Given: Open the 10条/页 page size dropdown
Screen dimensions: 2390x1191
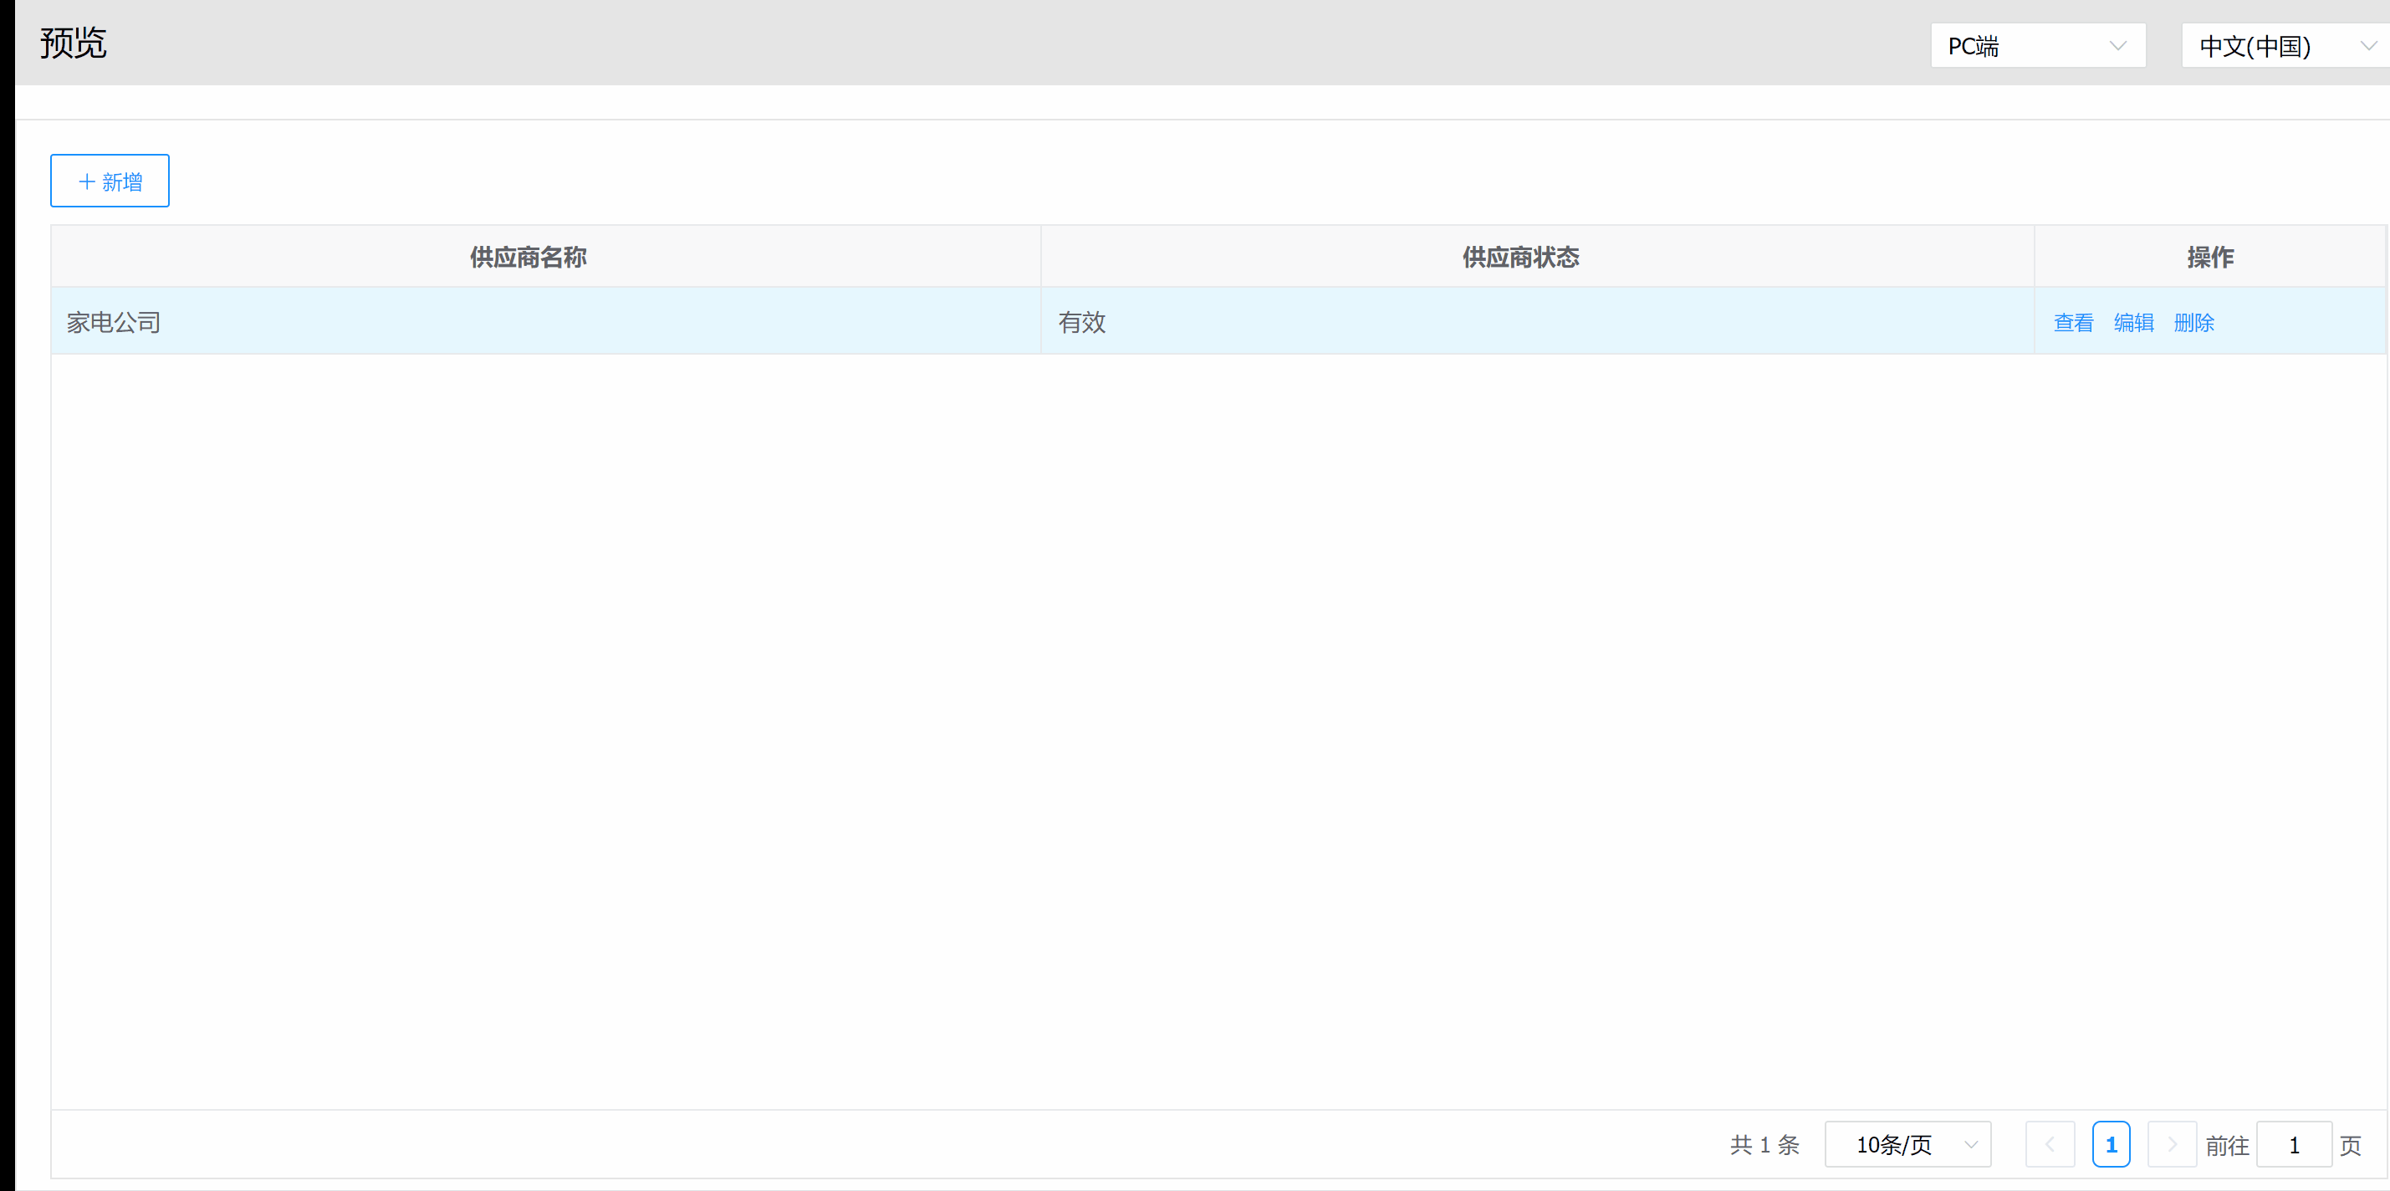Looking at the screenshot, I should (x=1907, y=1145).
